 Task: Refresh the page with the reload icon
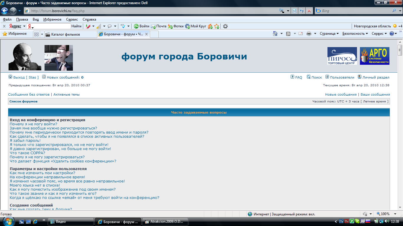(302, 11)
